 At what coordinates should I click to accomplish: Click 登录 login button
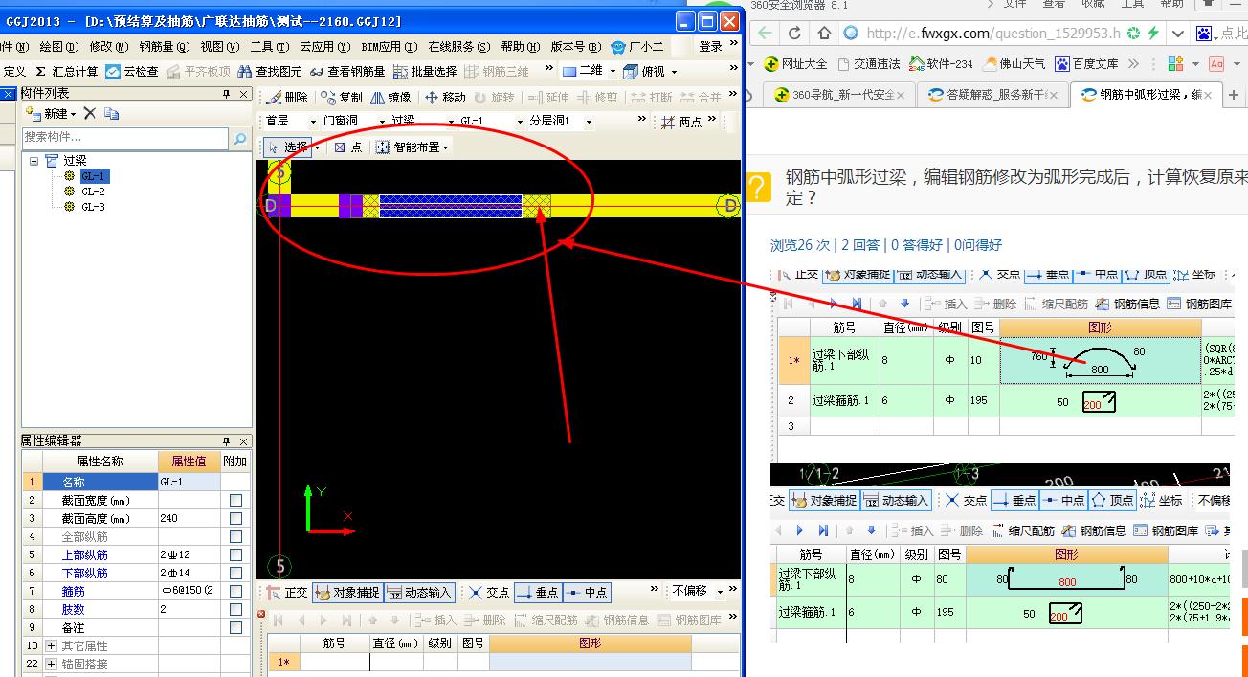(710, 46)
